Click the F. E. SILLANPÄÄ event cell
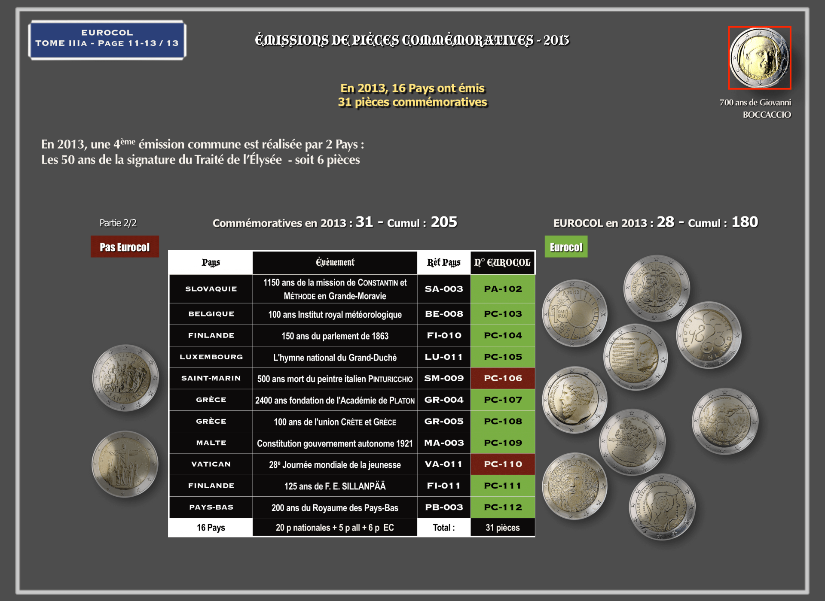The height and width of the screenshot is (601, 825). [335, 486]
